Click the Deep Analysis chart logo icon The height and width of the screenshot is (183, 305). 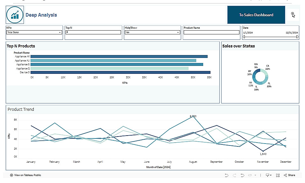click(15, 15)
